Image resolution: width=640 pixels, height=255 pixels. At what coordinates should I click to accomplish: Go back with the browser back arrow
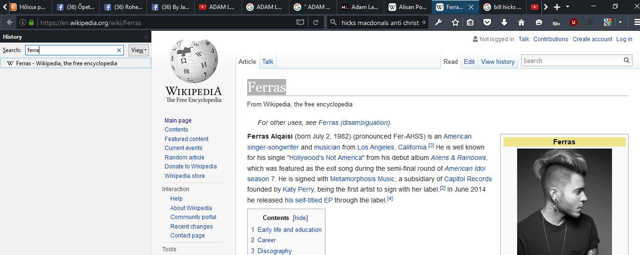pyautogui.click(x=9, y=22)
